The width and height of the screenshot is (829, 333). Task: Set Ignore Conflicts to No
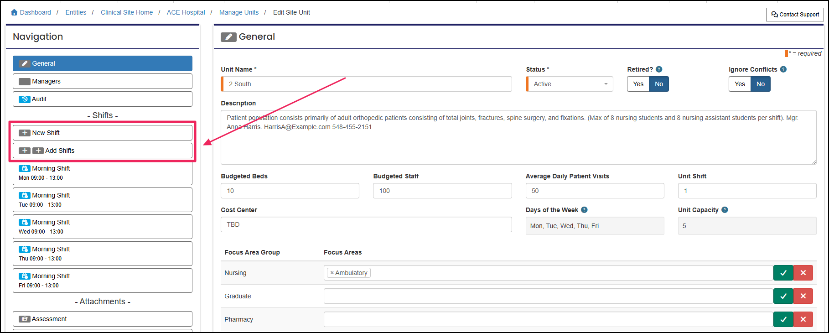[x=761, y=84]
